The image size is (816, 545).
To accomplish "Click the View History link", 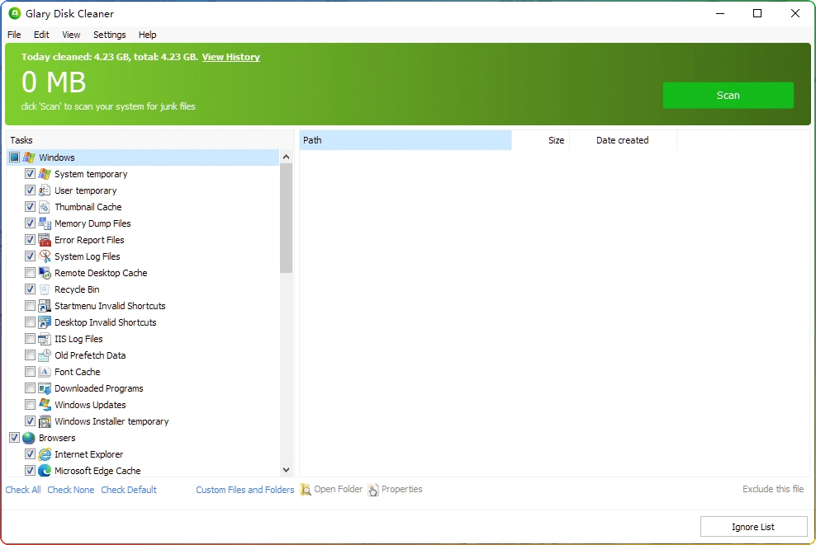I will coord(230,57).
